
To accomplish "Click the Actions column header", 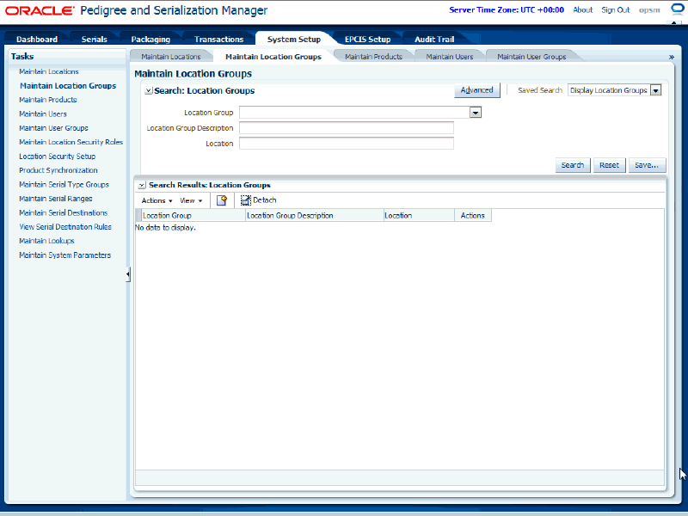I will click(473, 216).
